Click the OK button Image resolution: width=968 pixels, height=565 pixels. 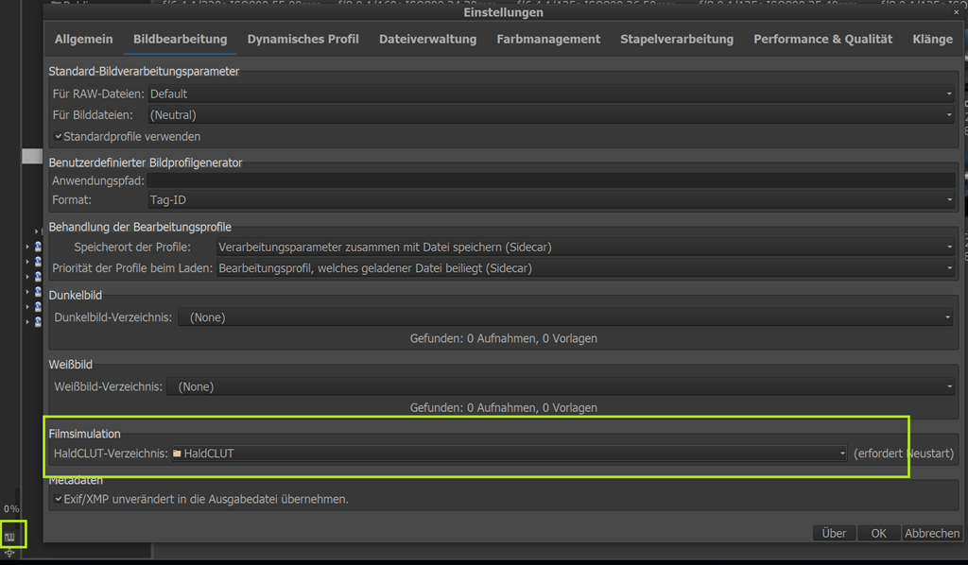click(878, 533)
